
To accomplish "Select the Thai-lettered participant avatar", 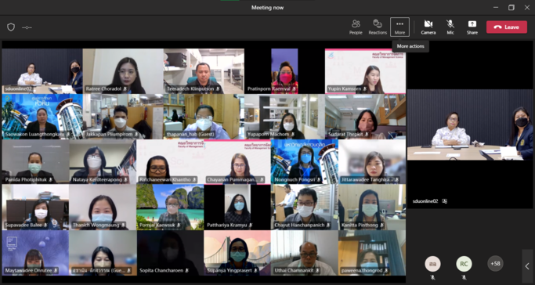I will pyautogui.click(x=432, y=264).
